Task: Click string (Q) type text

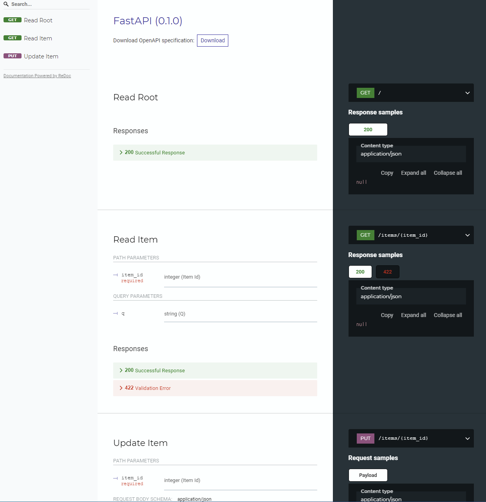Action: (175, 314)
